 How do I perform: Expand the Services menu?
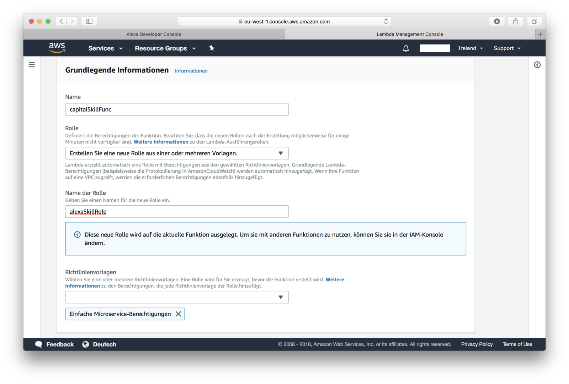(106, 48)
